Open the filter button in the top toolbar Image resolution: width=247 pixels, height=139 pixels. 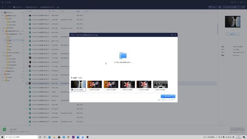(212, 7)
